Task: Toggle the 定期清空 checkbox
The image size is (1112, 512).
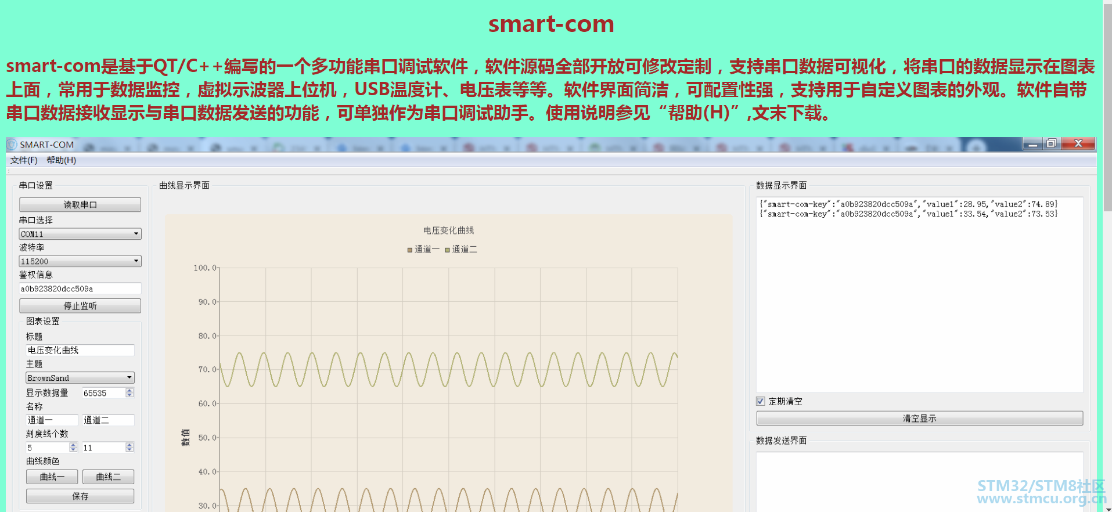Action: (761, 401)
